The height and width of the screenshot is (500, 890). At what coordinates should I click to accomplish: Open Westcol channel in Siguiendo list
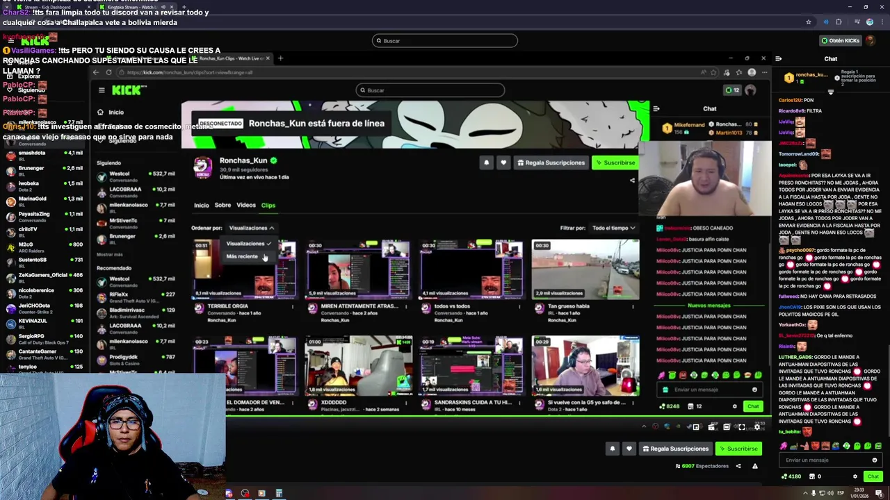[x=136, y=176]
